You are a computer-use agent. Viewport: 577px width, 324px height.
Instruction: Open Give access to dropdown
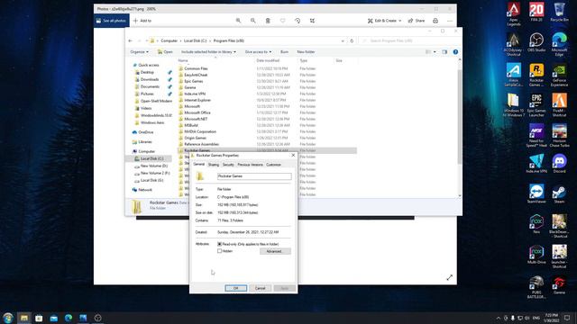coord(259,52)
